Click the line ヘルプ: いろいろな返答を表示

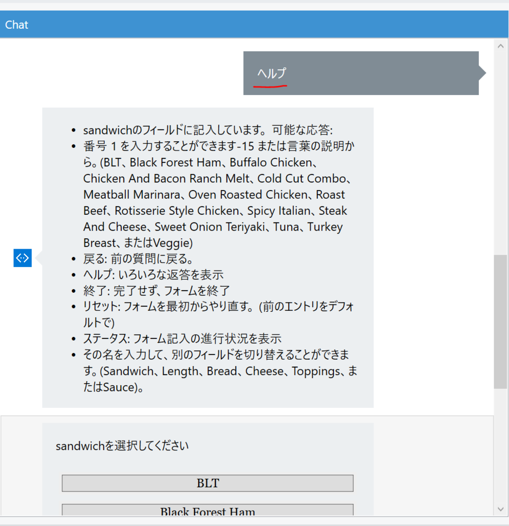point(154,275)
